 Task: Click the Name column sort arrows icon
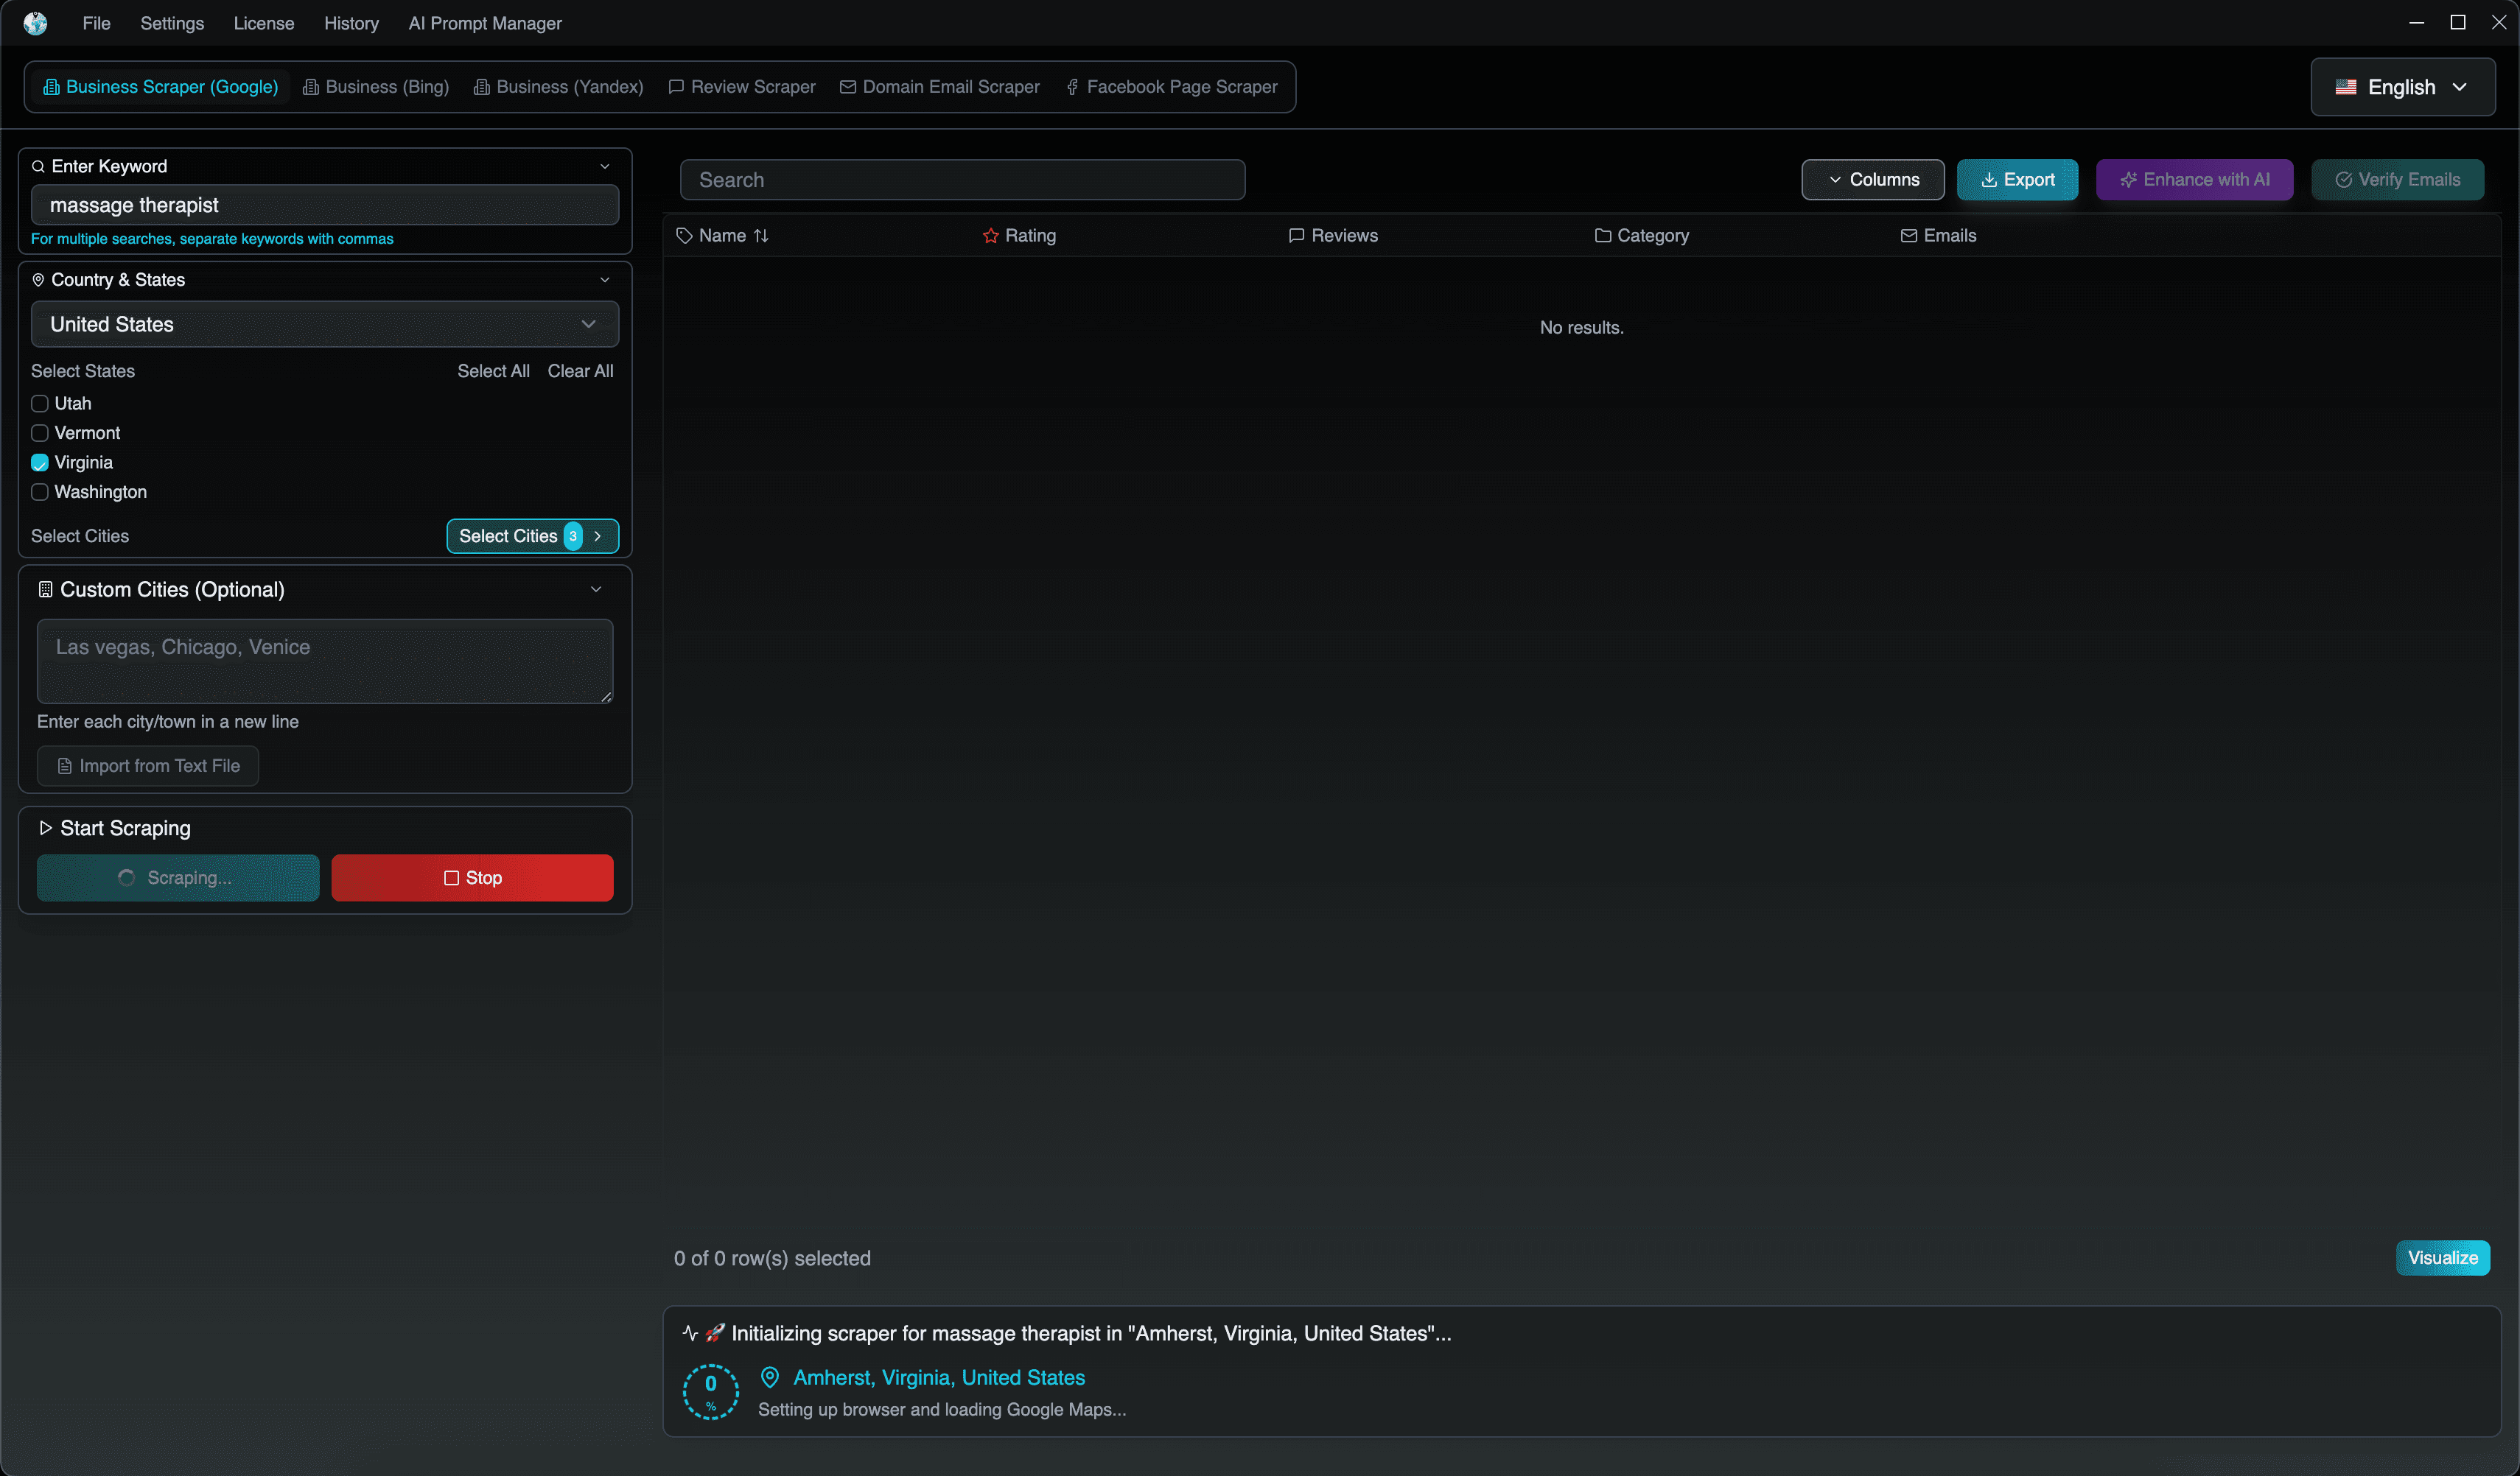pos(761,236)
